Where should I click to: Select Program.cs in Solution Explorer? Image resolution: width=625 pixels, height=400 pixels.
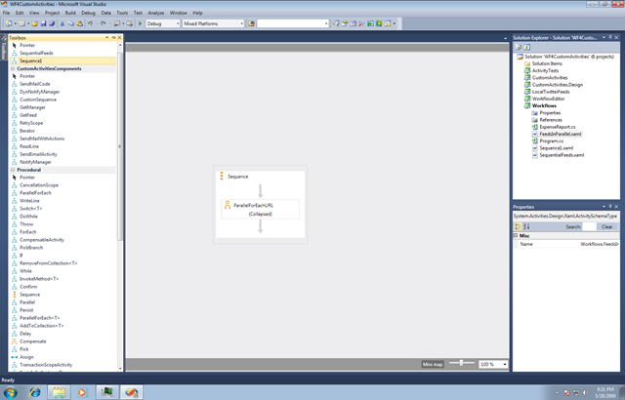551,140
